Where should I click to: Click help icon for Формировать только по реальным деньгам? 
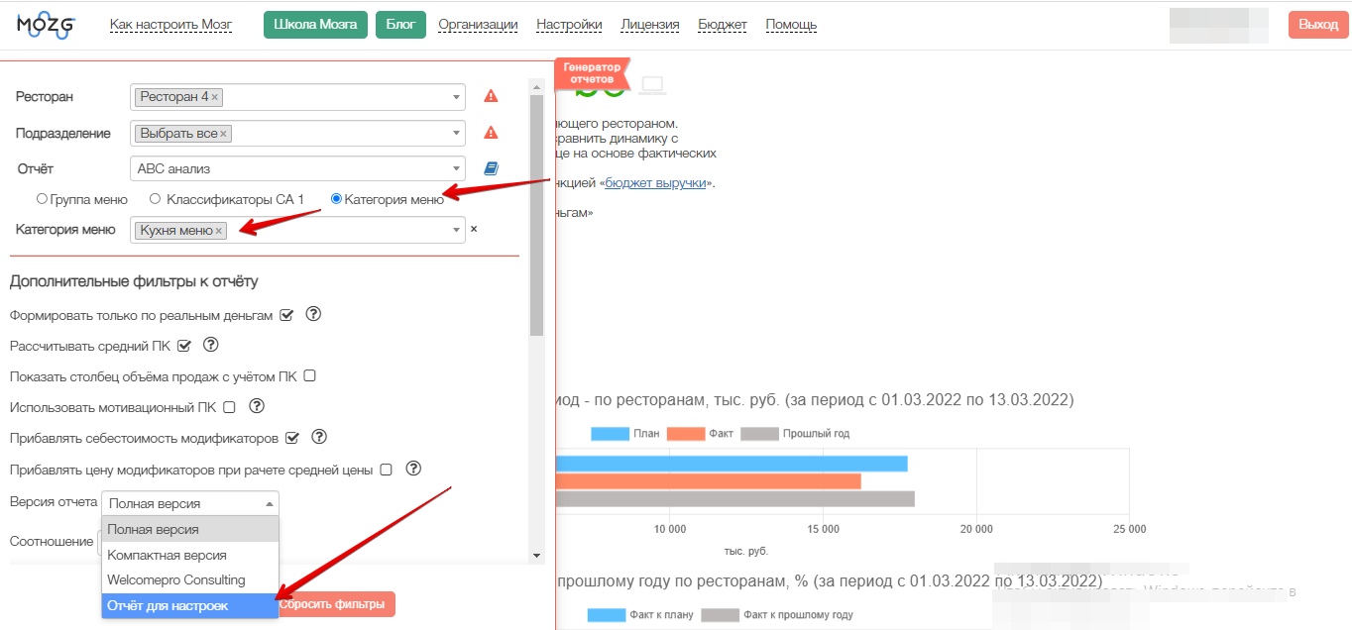click(x=313, y=314)
